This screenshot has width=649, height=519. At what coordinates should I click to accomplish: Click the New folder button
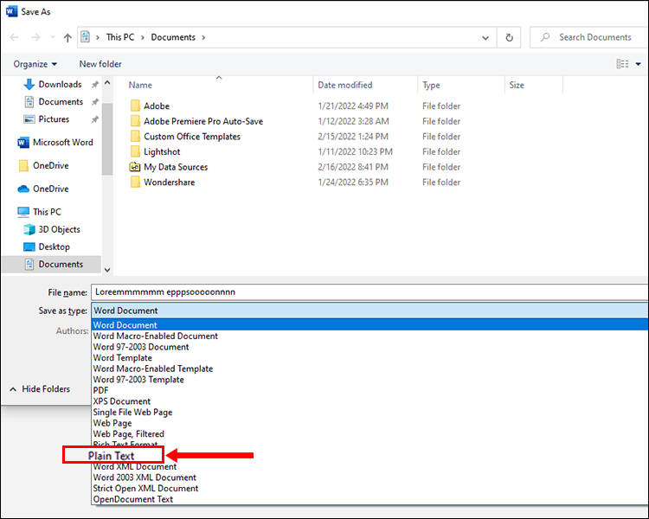click(100, 64)
